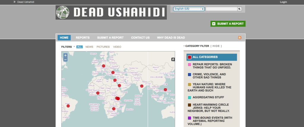Click the search magnifier icon
This screenshot has height=127, width=304.
tap(240, 9)
